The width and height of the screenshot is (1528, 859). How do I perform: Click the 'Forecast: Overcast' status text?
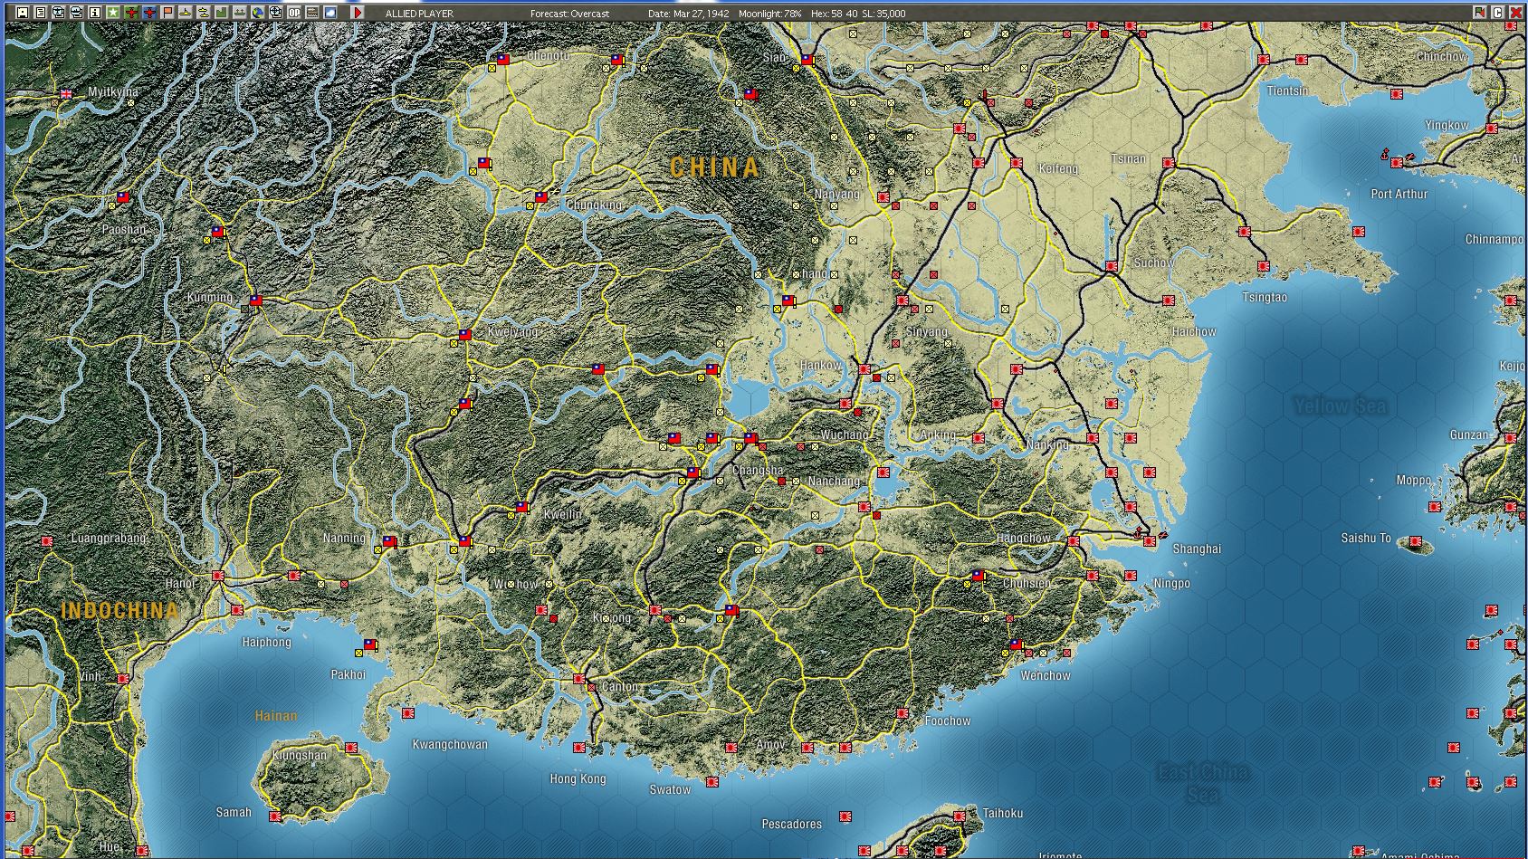[570, 14]
